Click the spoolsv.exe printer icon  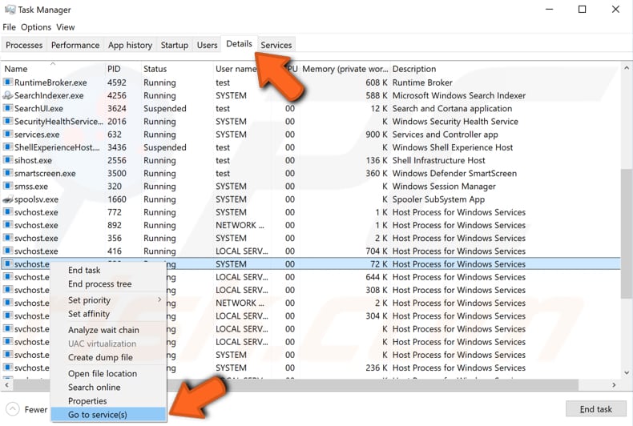tap(8, 199)
